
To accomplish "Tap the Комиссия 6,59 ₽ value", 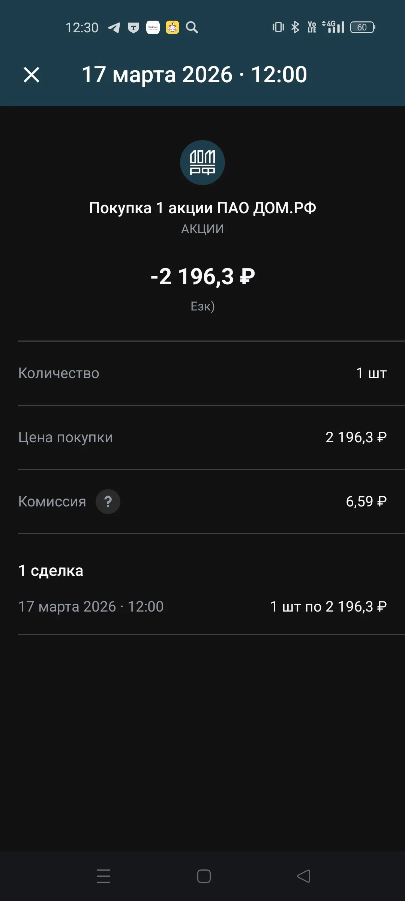I will [x=366, y=502].
